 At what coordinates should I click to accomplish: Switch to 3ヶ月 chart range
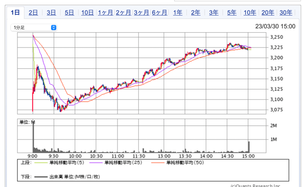(141, 12)
